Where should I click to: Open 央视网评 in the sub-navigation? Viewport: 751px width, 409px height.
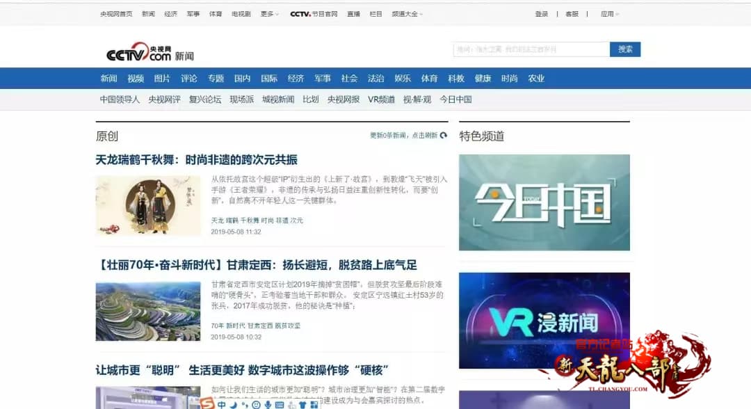pos(164,99)
